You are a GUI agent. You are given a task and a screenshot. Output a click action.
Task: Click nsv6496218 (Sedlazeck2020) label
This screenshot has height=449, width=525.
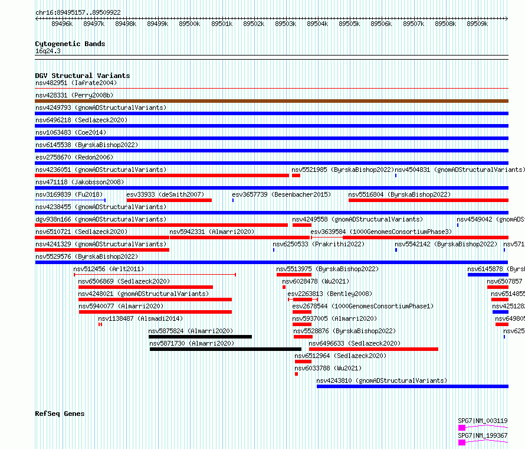[81, 120]
